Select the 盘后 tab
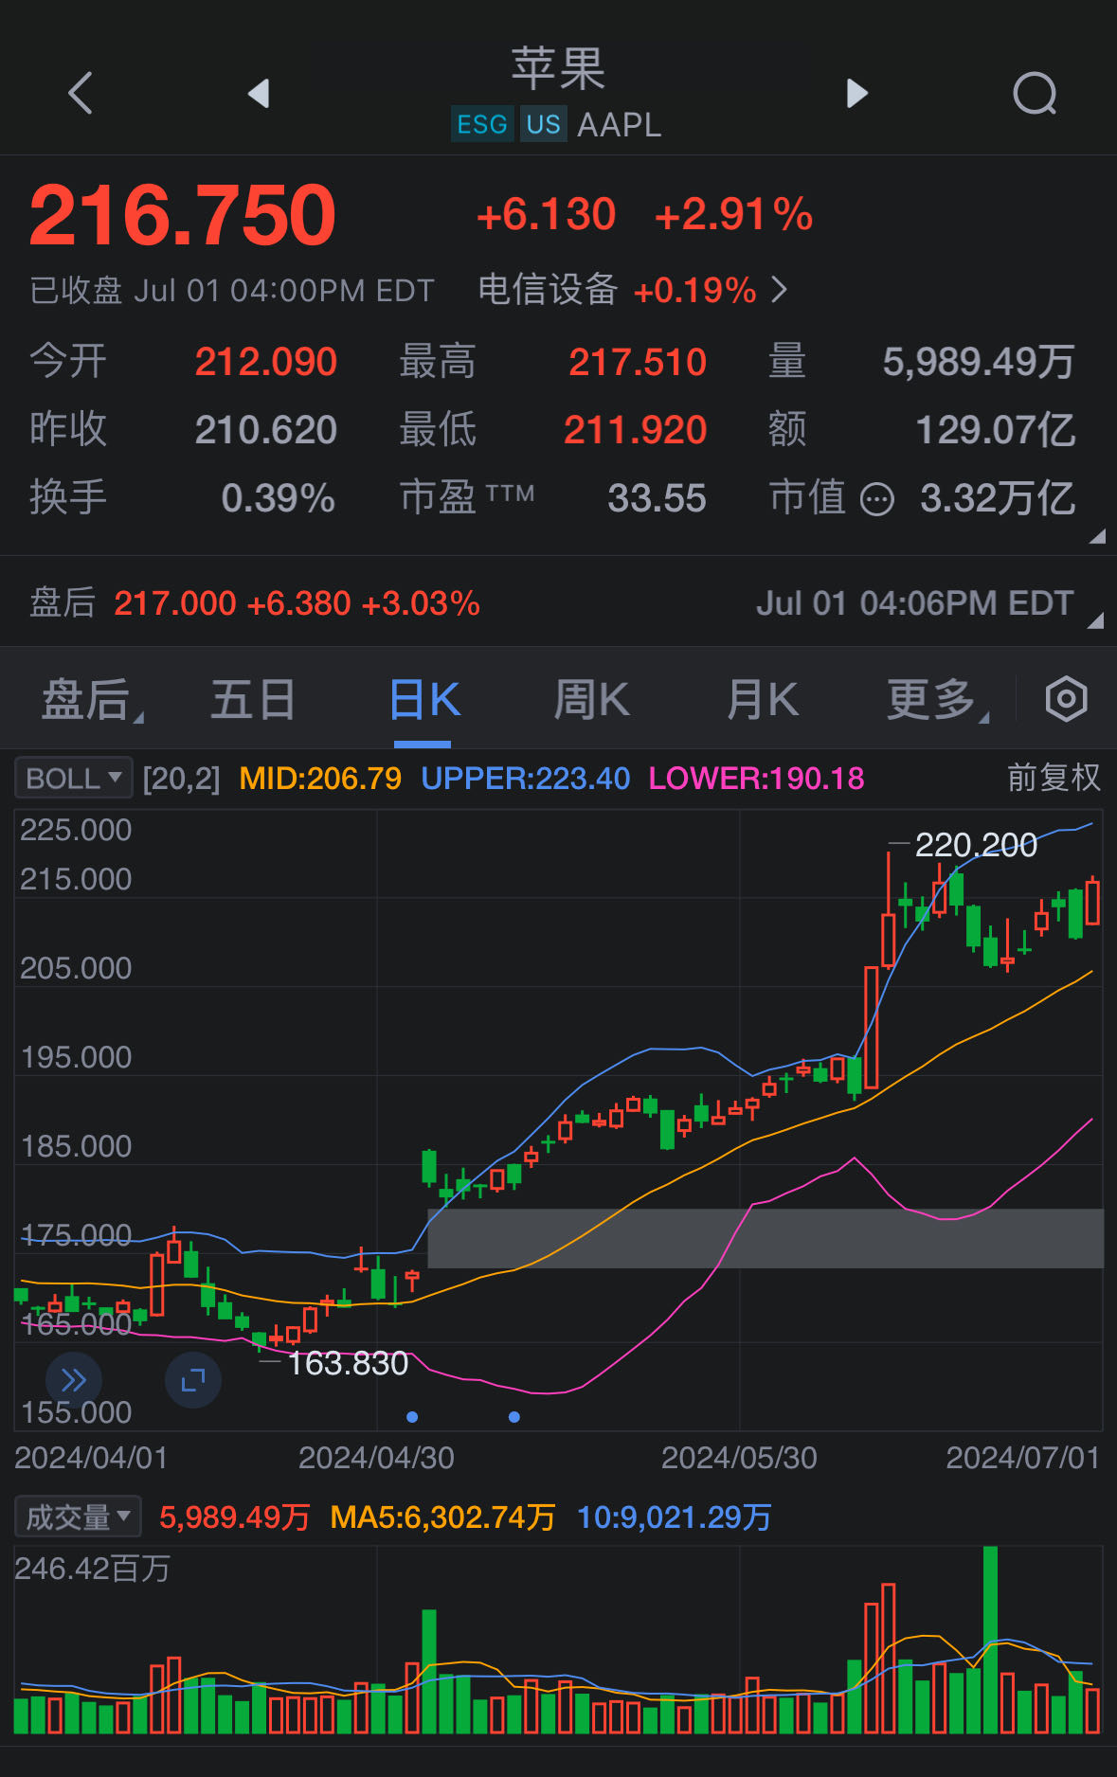The width and height of the screenshot is (1117, 1777). [92, 700]
